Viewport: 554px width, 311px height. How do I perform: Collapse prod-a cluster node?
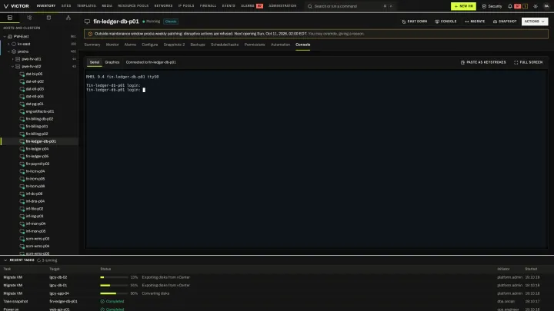[x=8, y=51]
